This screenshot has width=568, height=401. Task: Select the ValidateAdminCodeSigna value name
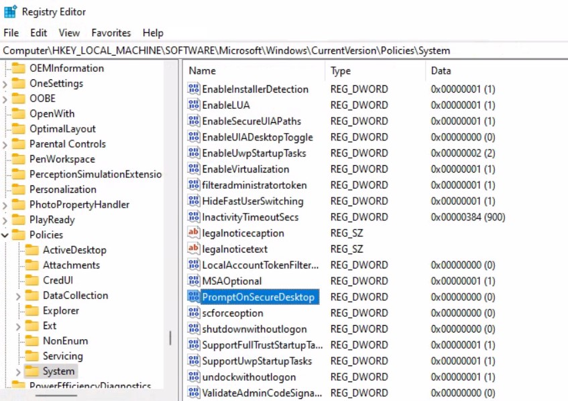(262, 393)
